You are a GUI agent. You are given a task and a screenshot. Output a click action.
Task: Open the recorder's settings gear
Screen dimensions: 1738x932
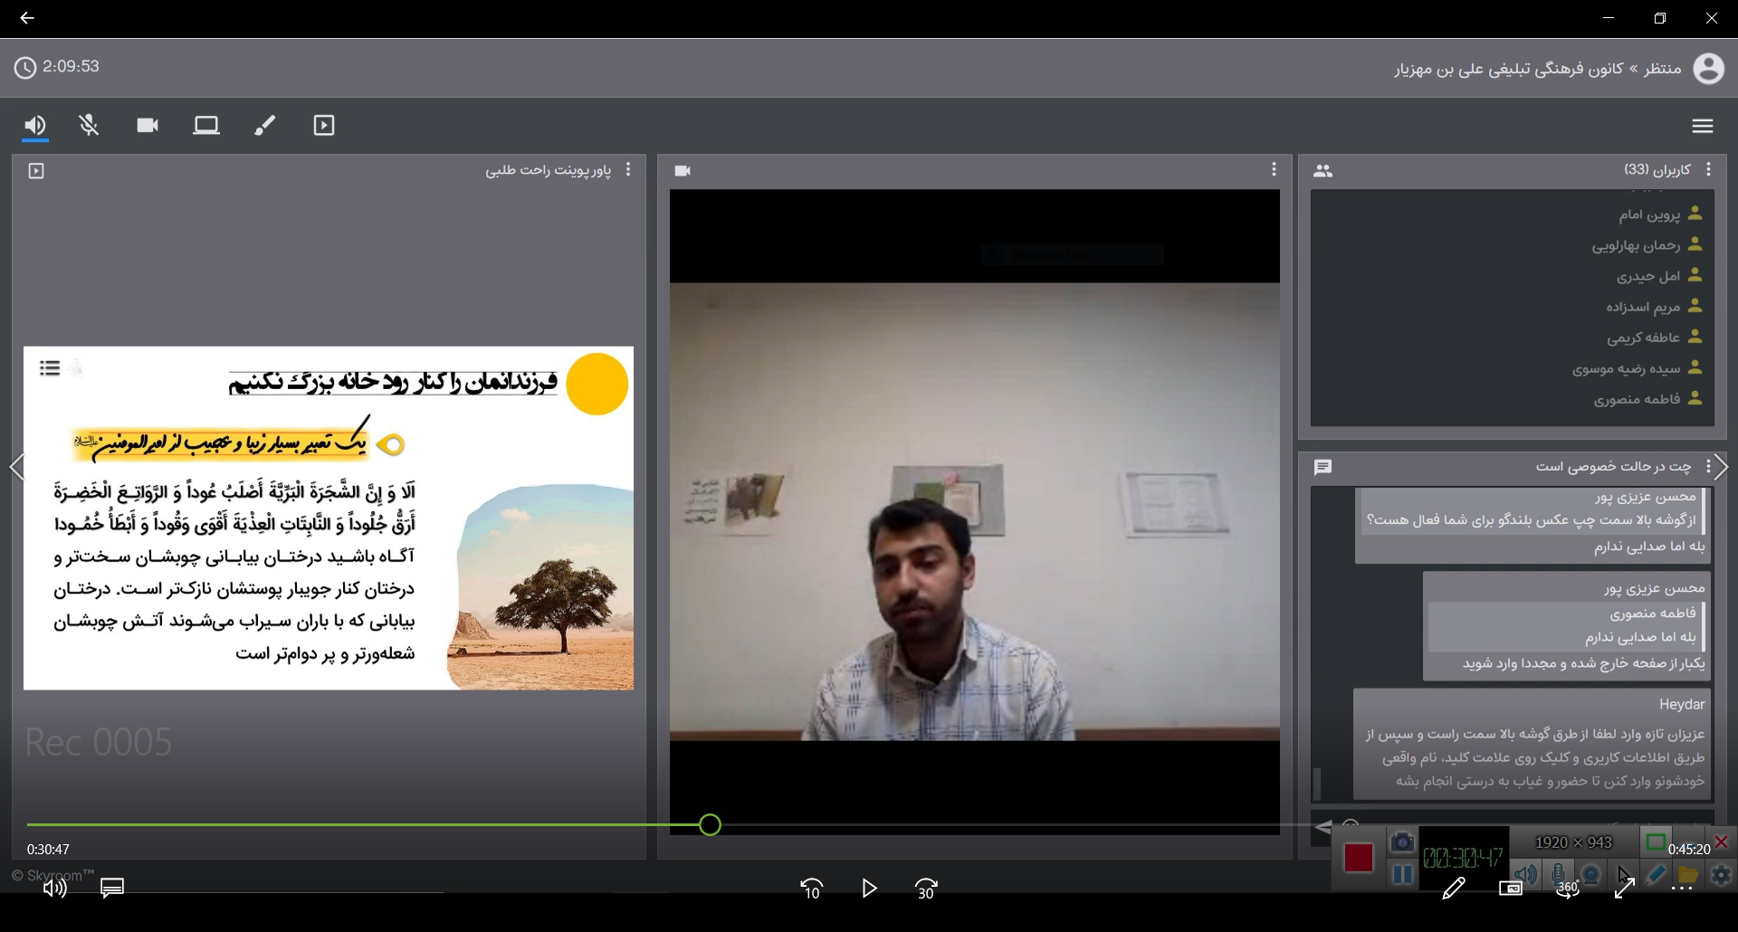pyautogui.click(x=1721, y=875)
